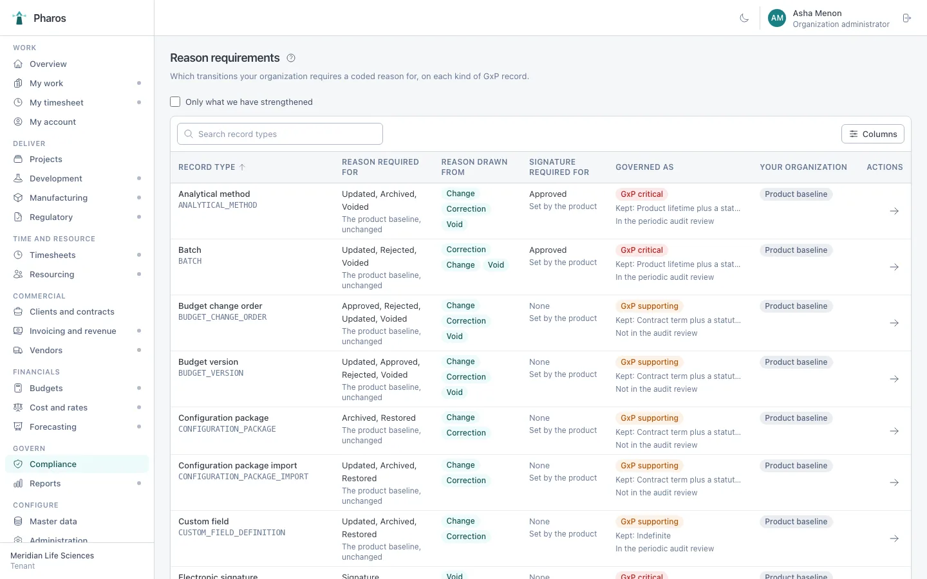Open Analytical method row arrow
This screenshot has height=579, width=927.
tap(894, 211)
